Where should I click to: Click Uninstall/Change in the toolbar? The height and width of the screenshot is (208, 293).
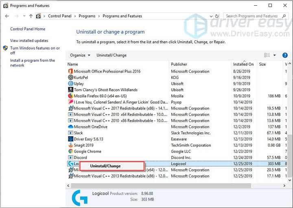click(x=112, y=55)
